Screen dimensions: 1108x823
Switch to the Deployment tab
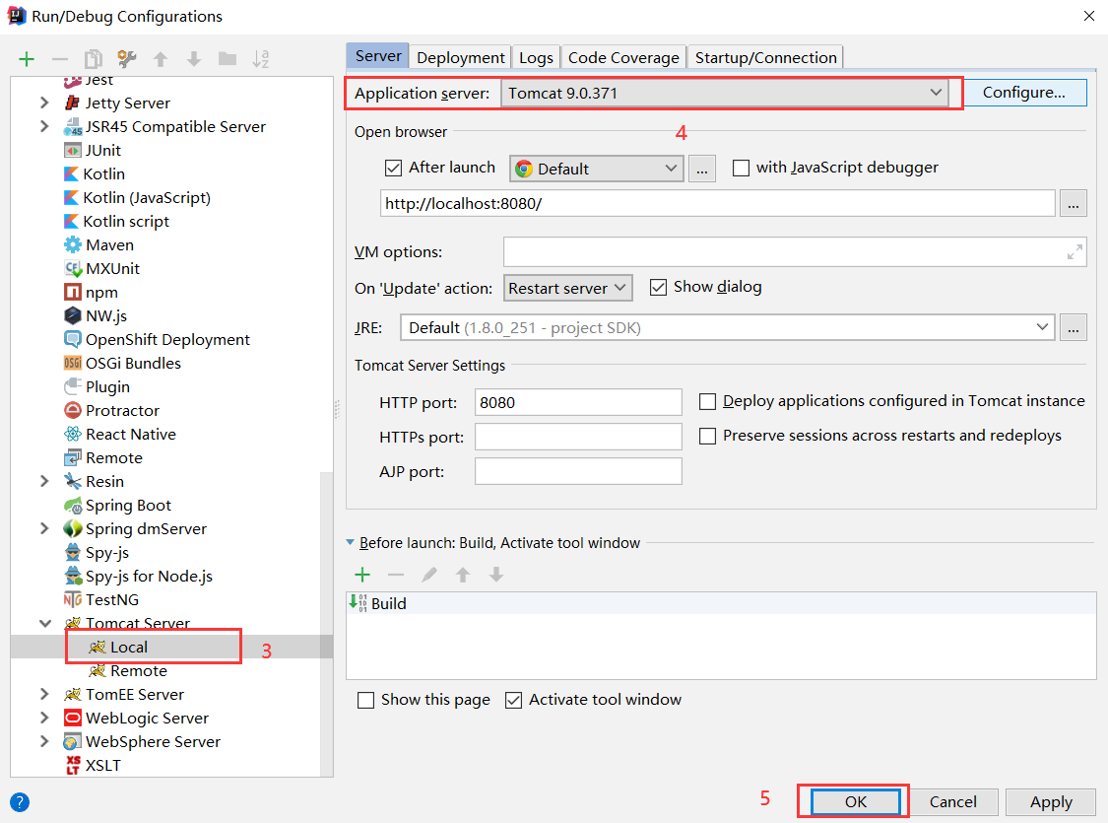pos(461,57)
